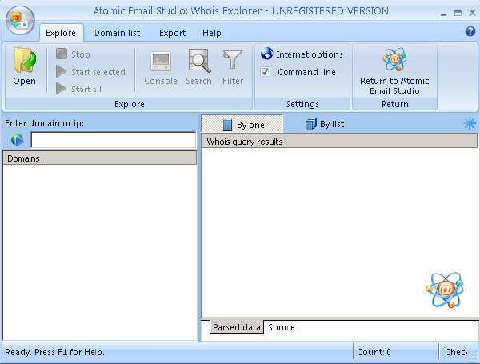Maximize the Whois Explorer window
This screenshot has width=480, height=364.
(x=458, y=13)
